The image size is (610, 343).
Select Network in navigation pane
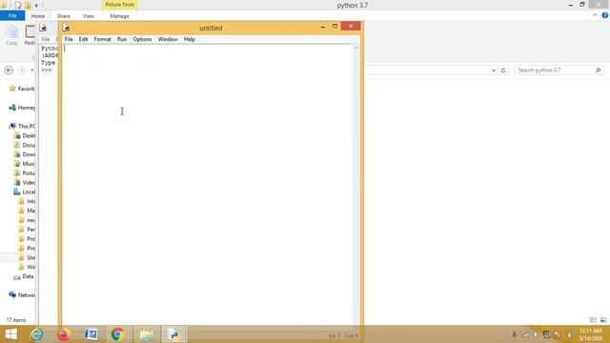(x=22, y=295)
